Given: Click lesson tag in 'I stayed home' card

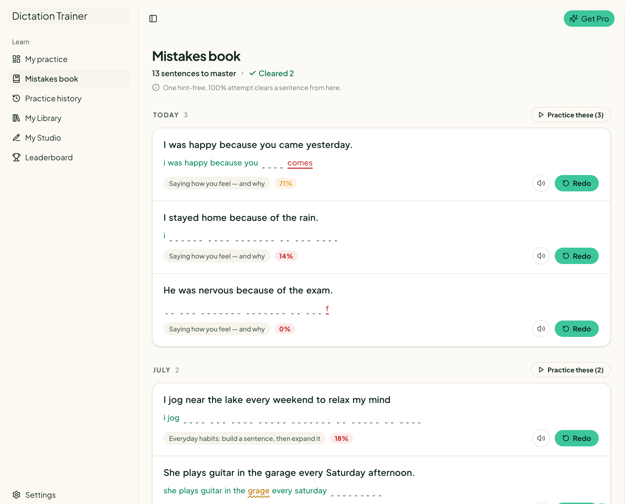Looking at the screenshot, I should pos(217,256).
